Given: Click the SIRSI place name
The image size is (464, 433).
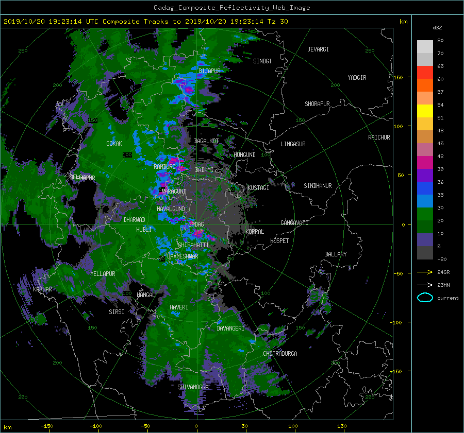Looking at the screenshot, I should 117,312.
